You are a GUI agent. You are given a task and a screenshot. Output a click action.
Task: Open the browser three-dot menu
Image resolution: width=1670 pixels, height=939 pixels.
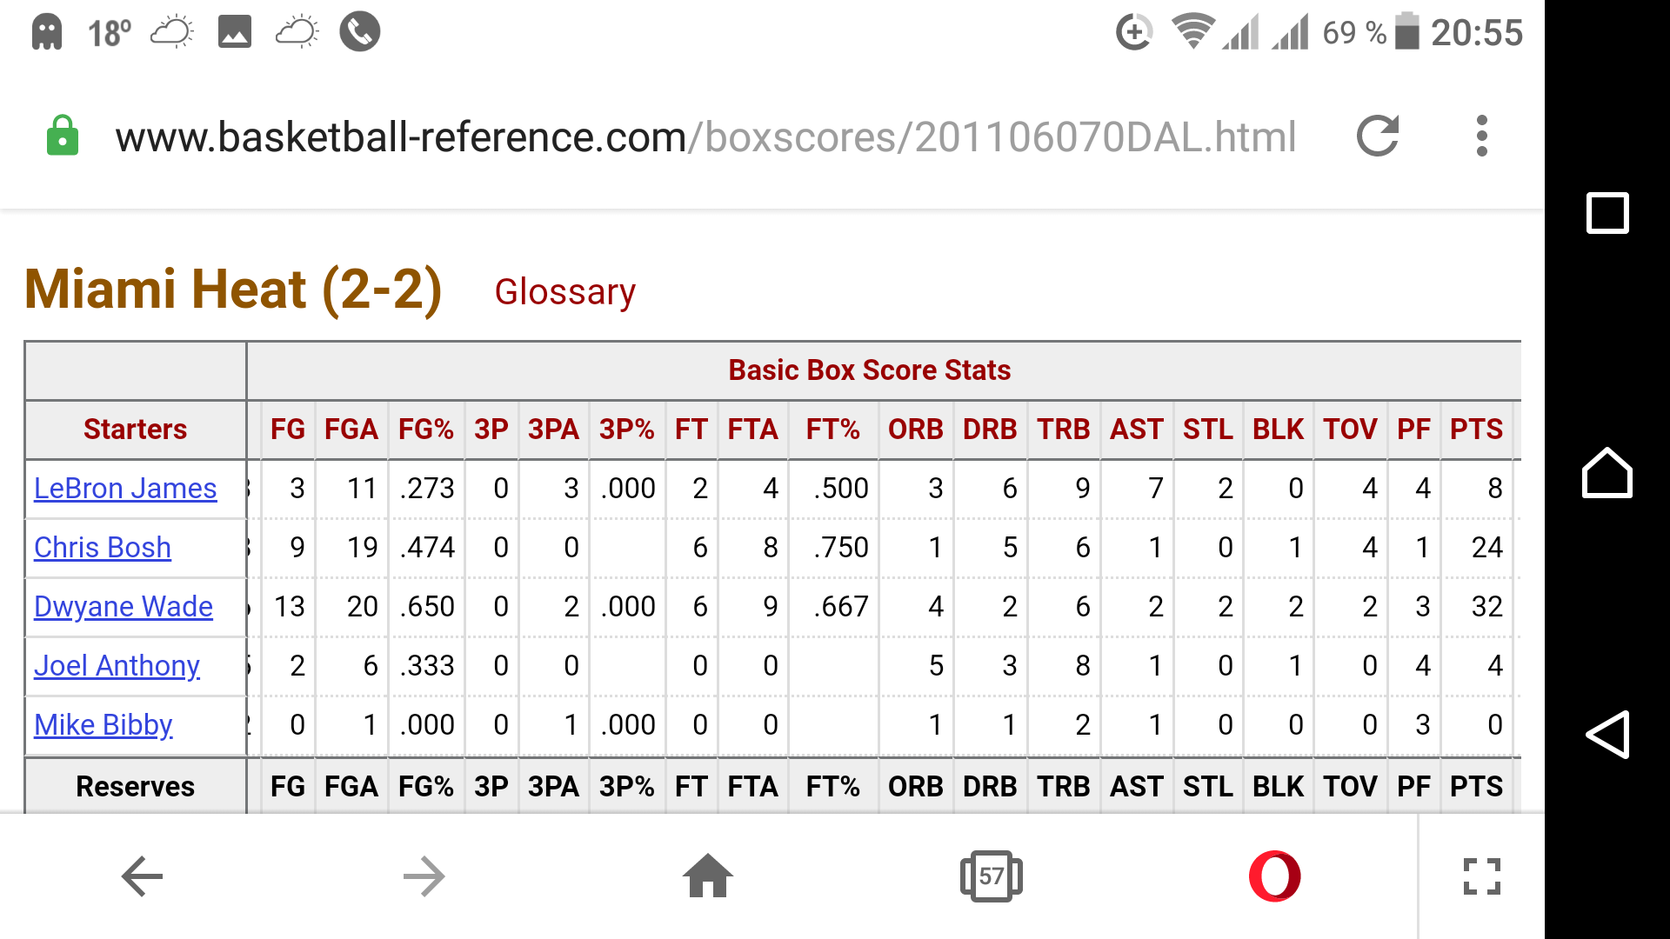[x=1482, y=137]
